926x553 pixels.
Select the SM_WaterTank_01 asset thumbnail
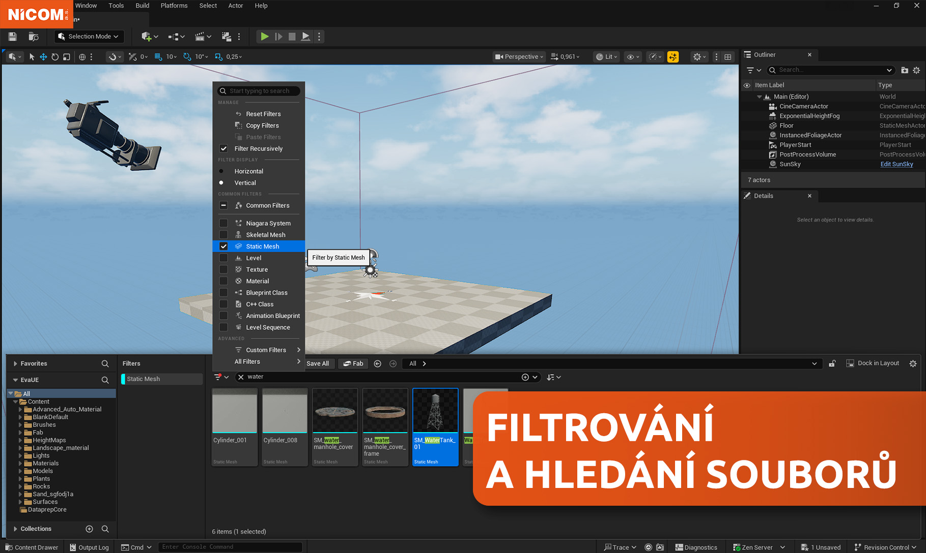coord(435,411)
